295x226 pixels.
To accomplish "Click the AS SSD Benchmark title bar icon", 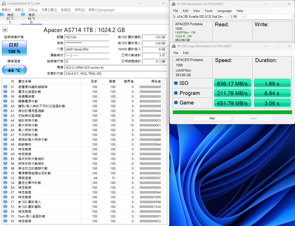I will coord(173,4).
